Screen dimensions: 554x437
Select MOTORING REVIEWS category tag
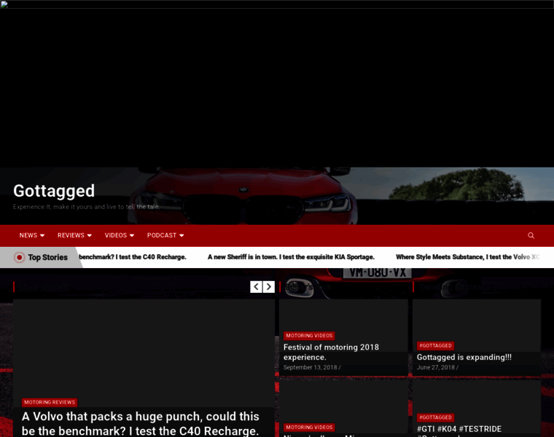[x=50, y=403]
